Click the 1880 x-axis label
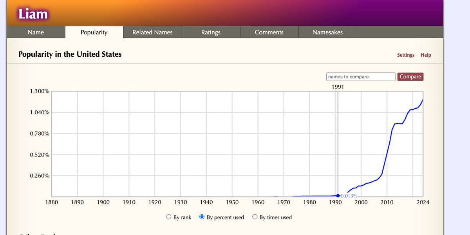This screenshot has width=470, height=235. (52, 202)
